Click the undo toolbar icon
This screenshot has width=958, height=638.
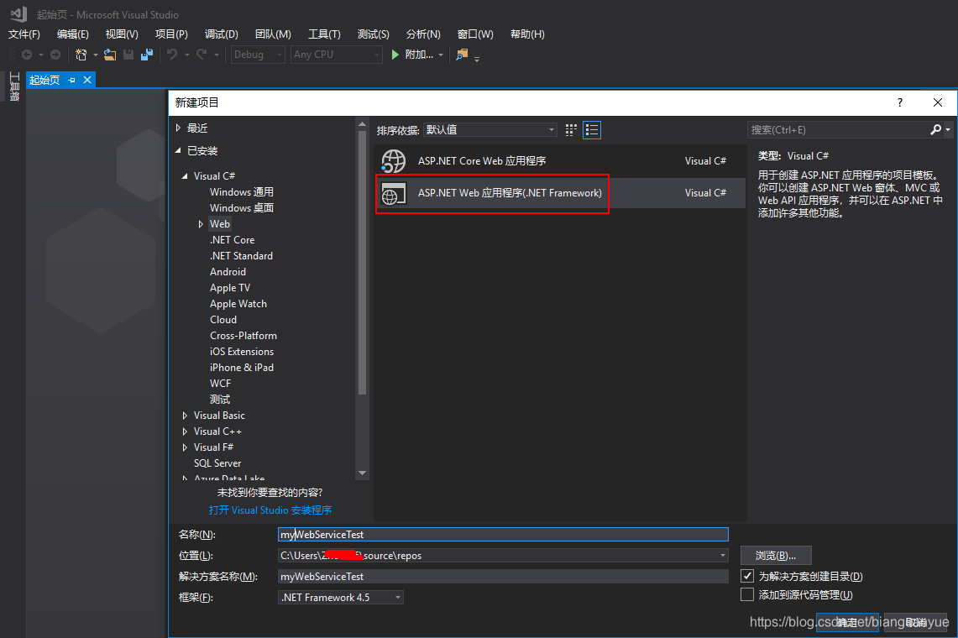[x=172, y=55]
